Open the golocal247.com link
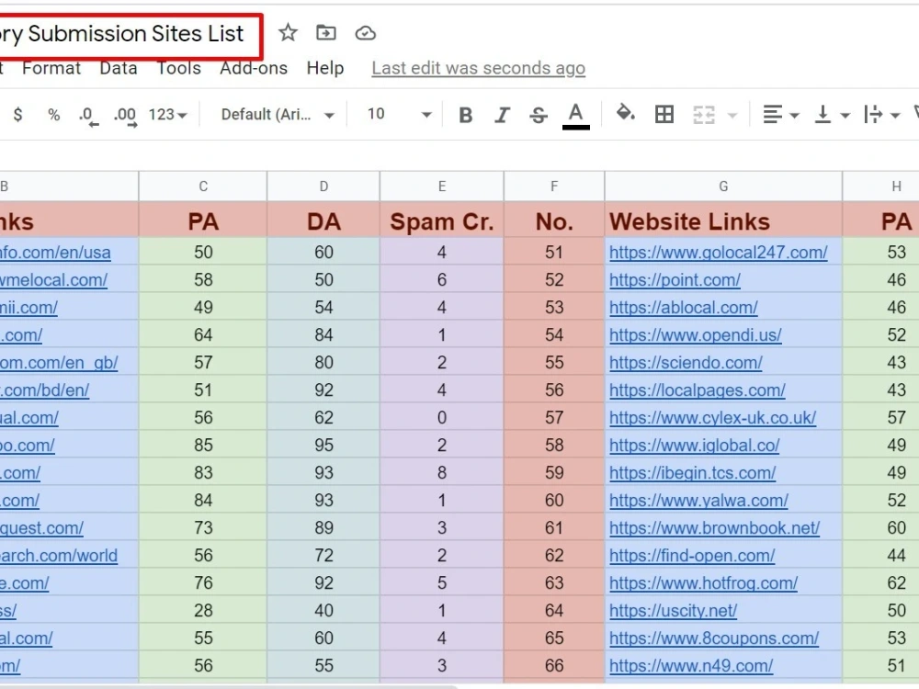This screenshot has width=919, height=689. tap(718, 253)
